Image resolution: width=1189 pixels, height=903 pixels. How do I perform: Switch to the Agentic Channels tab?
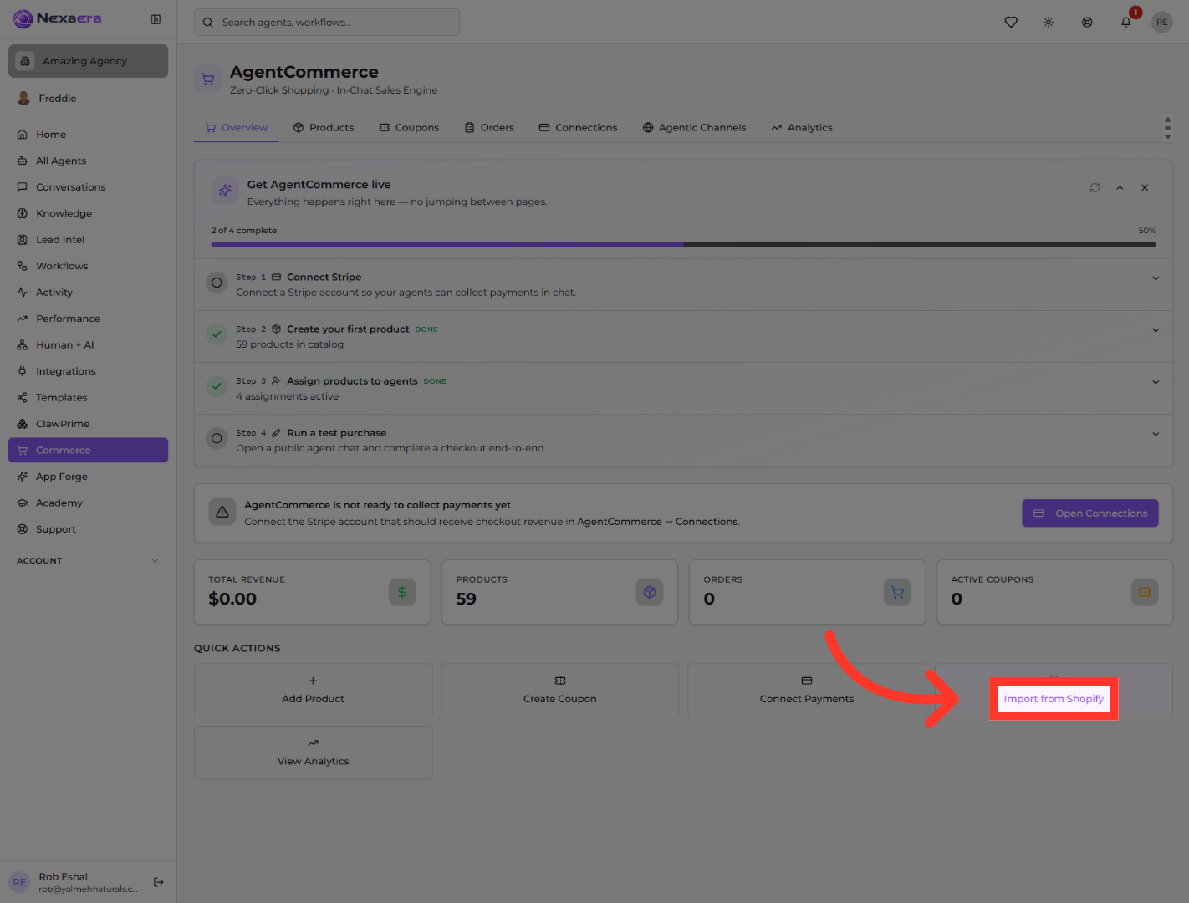694,128
